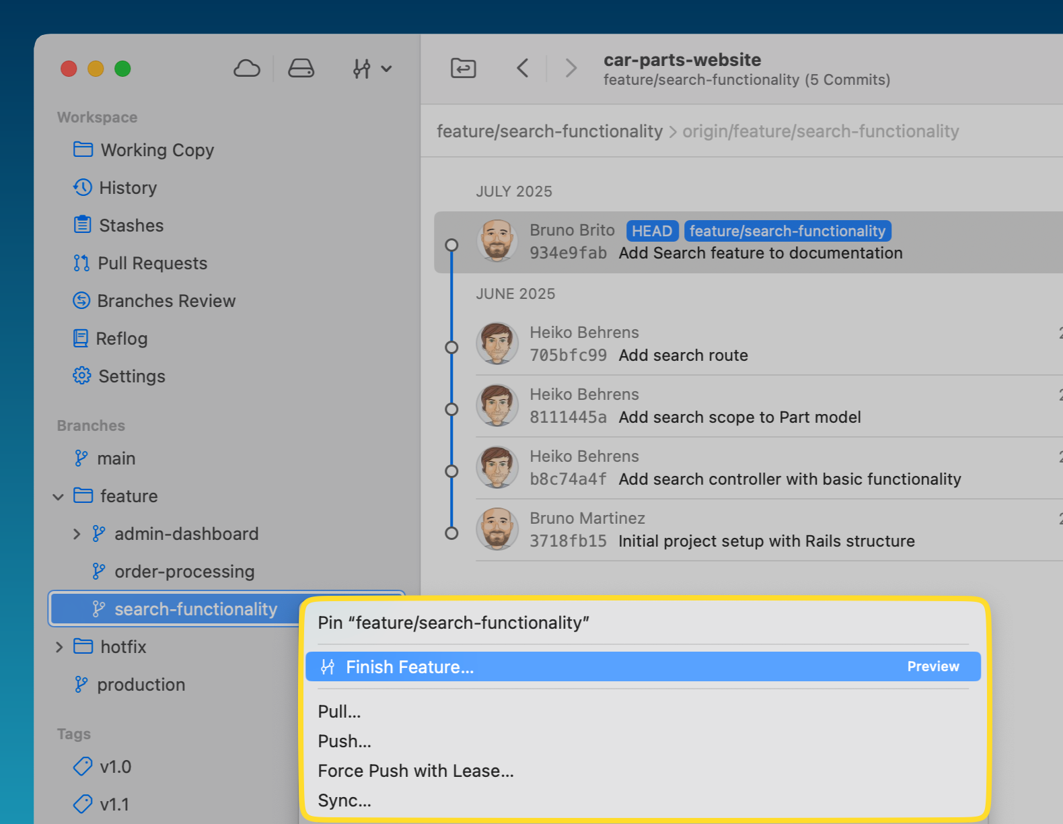This screenshot has height=824, width=1063.
Task: Expand the admin-dashboard branch item
Action: pos(77,535)
